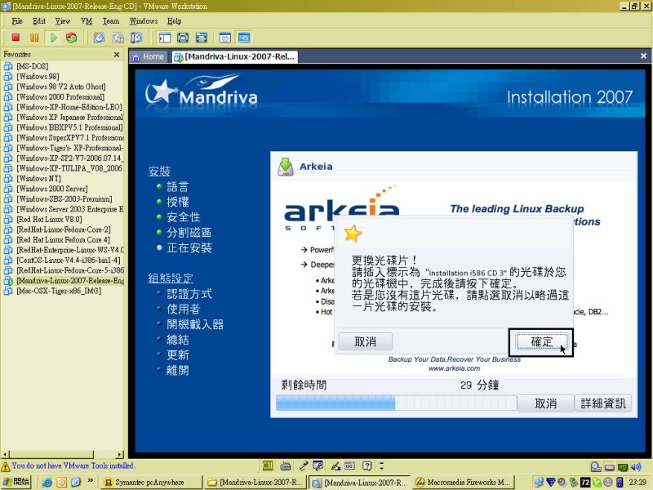Toggle the Favorites sidebar toolbar icon
Viewport: 653px width, 490px height.
pyautogui.click(x=165, y=38)
